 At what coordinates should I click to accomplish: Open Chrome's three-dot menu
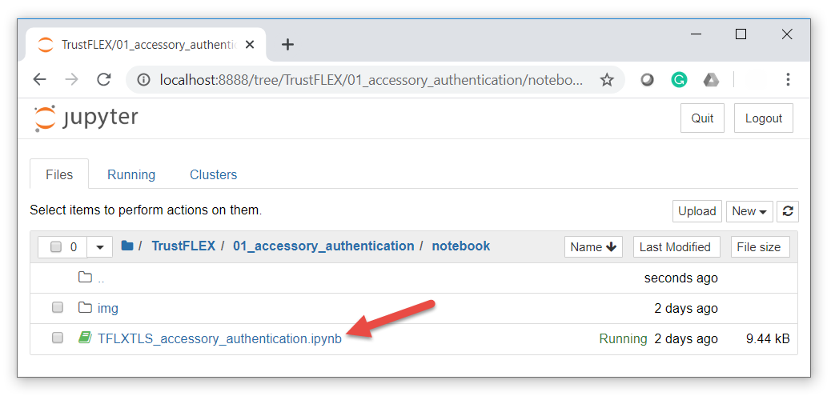coord(788,80)
